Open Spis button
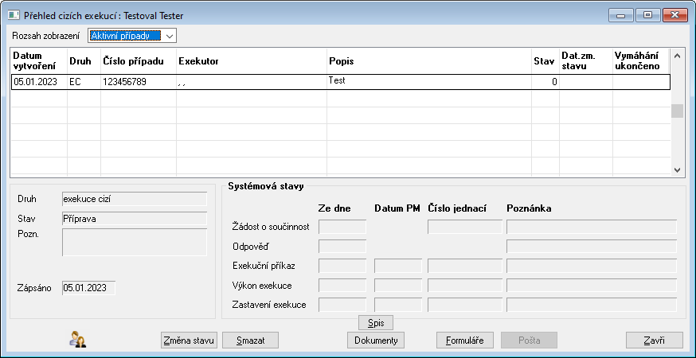This screenshot has width=696, height=358. (x=376, y=322)
